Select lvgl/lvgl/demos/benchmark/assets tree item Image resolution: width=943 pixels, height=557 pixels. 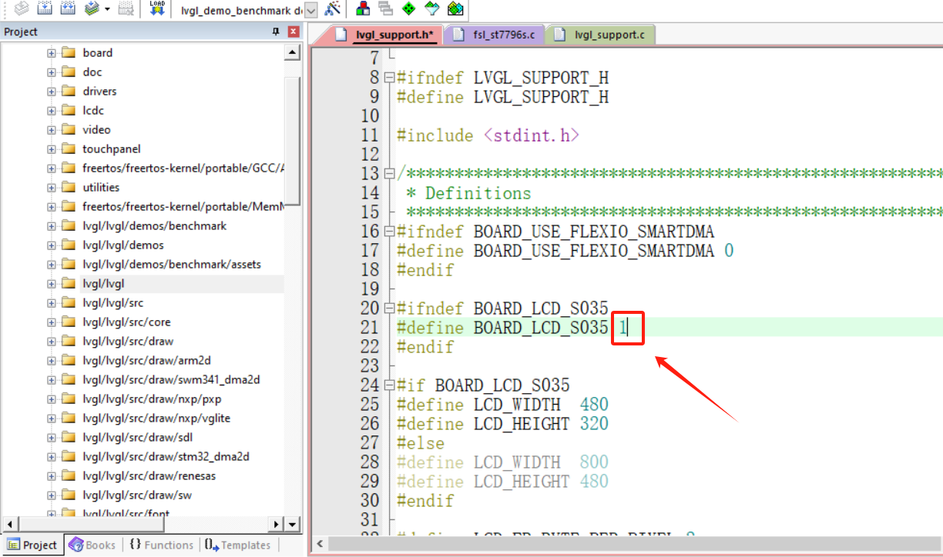[172, 265]
